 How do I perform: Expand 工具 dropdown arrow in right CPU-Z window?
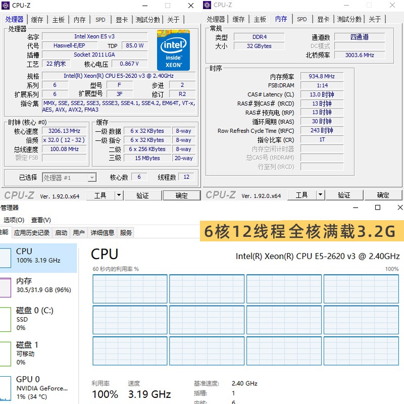320,195
